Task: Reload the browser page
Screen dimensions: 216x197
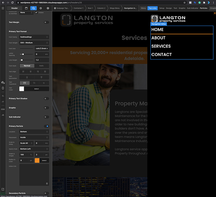Action: tap(12, 2)
